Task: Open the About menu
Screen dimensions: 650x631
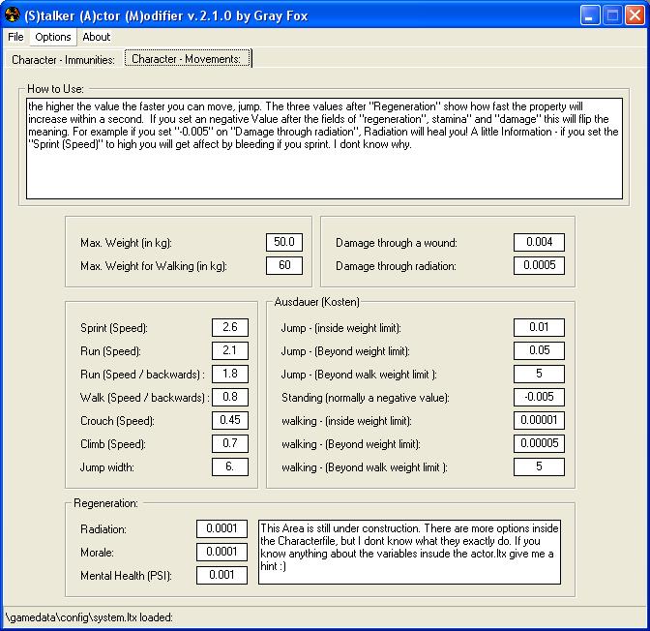Action: click(x=96, y=37)
